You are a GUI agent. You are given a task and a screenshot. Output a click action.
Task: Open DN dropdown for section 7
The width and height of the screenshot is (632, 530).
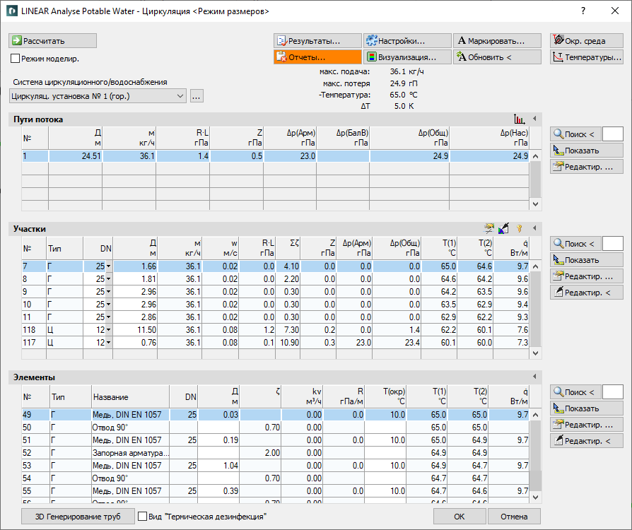[108, 266]
